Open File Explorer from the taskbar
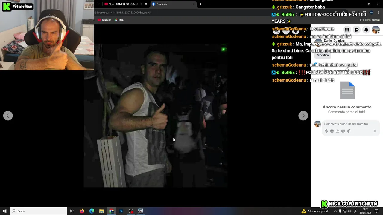This screenshot has height=215, width=383. [101, 211]
